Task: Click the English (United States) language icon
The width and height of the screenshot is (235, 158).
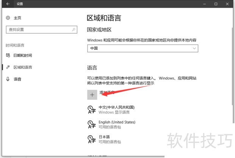Action: click(91, 124)
